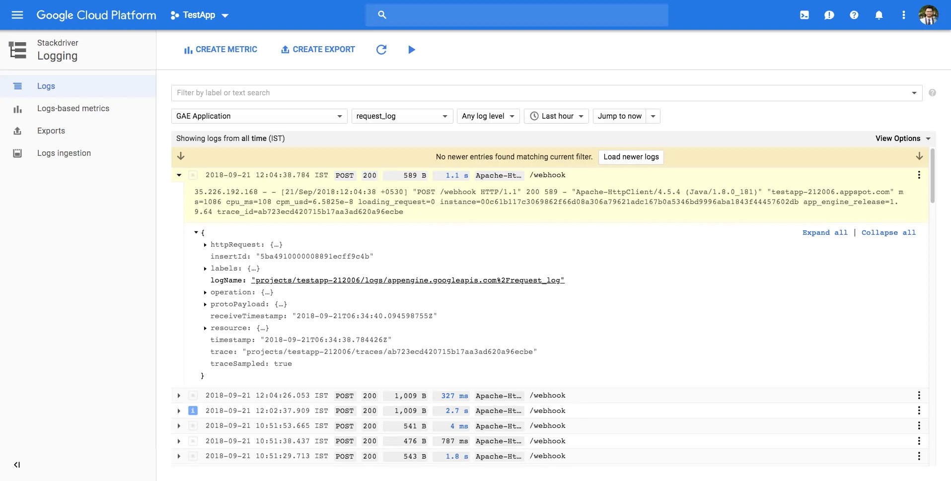Screen dimensions: 951x481
Task: Open options menu for 12:02:37.909 log entry
Action: coord(919,411)
